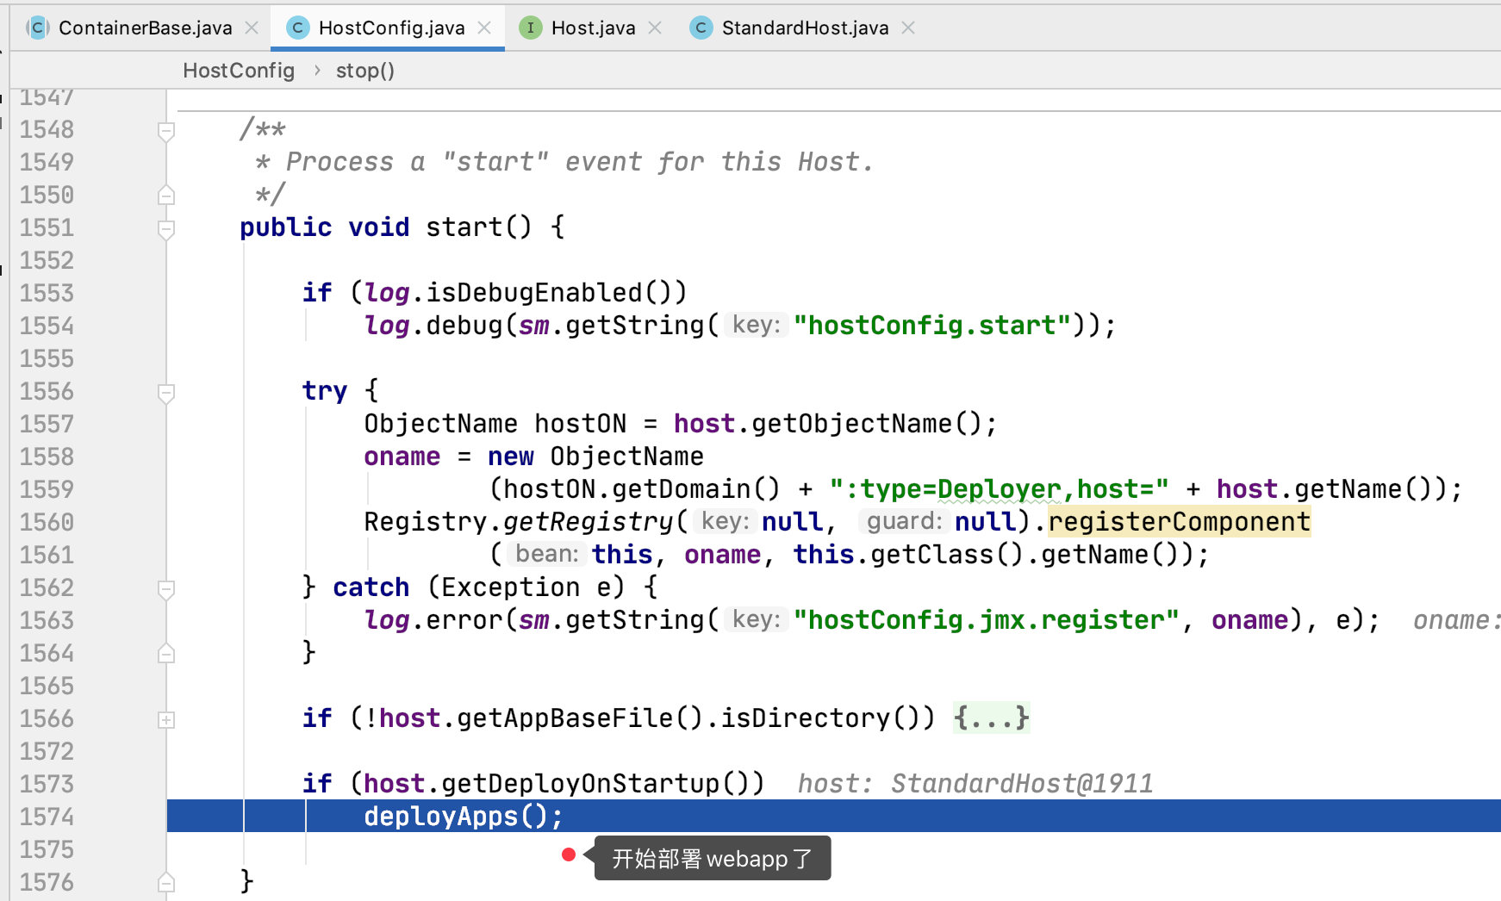This screenshot has height=901, width=1501.
Task: Collapse the try block at line 1556
Action: point(166,393)
